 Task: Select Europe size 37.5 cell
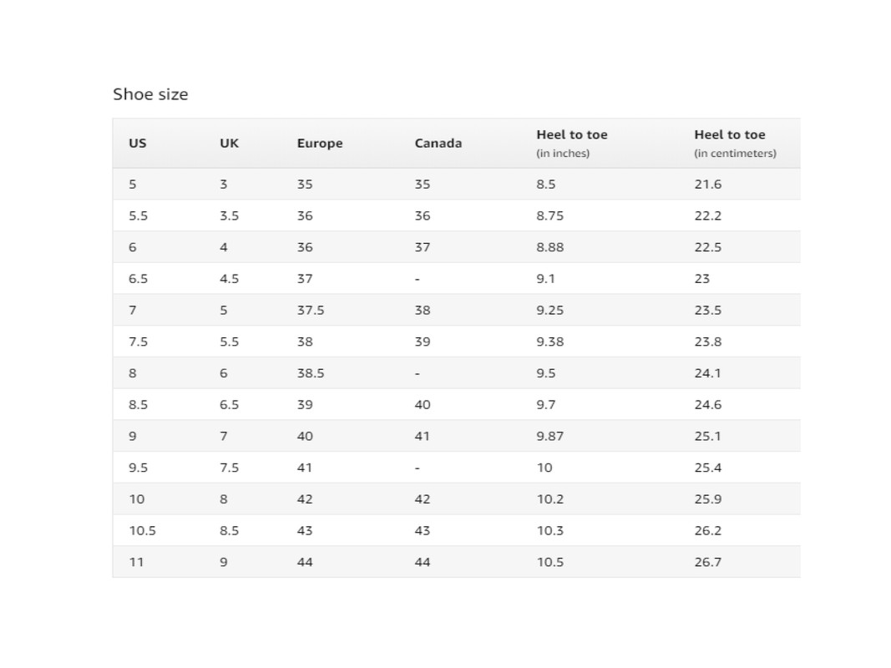(x=311, y=310)
